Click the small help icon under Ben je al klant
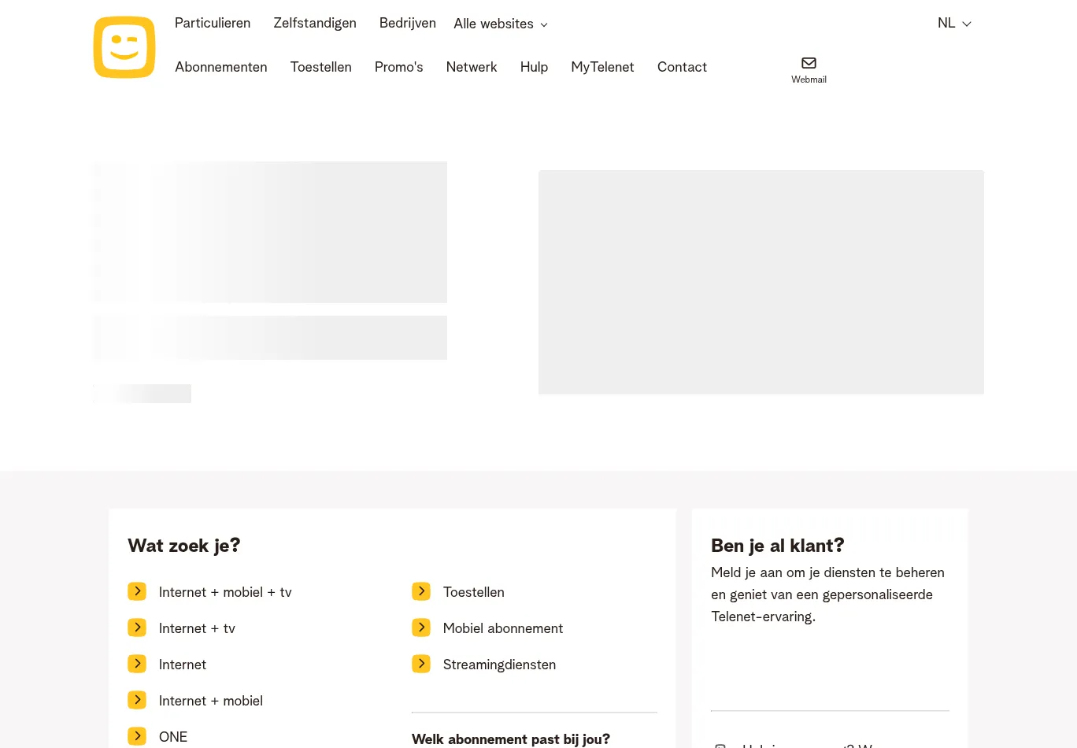 (720, 745)
